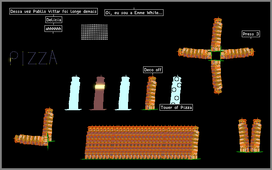Click the center square of tower cross
This screenshot has height=170, width=272.
click(216, 55)
